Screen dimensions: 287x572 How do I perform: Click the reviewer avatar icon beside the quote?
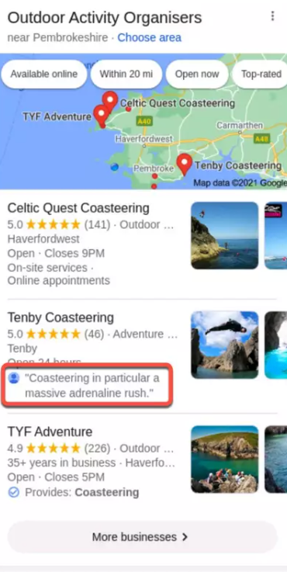[14, 378]
